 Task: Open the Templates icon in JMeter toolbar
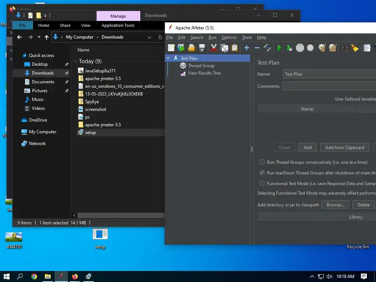pos(181,48)
